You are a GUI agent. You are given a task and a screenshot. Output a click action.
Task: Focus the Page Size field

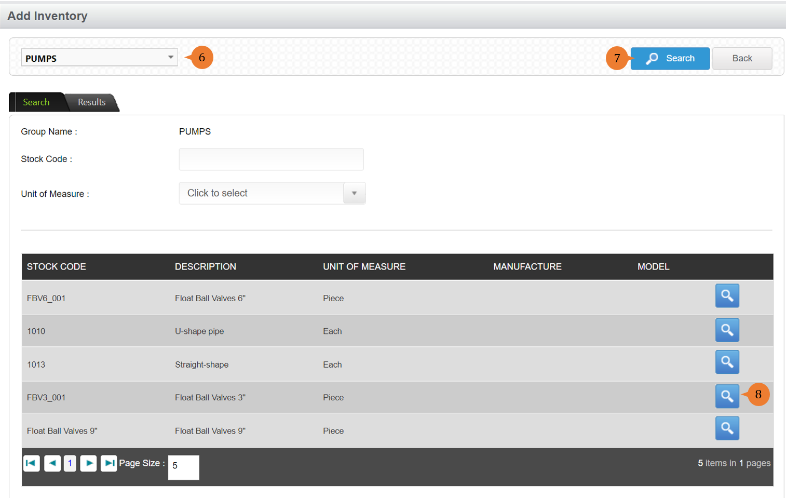(x=183, y=467)
